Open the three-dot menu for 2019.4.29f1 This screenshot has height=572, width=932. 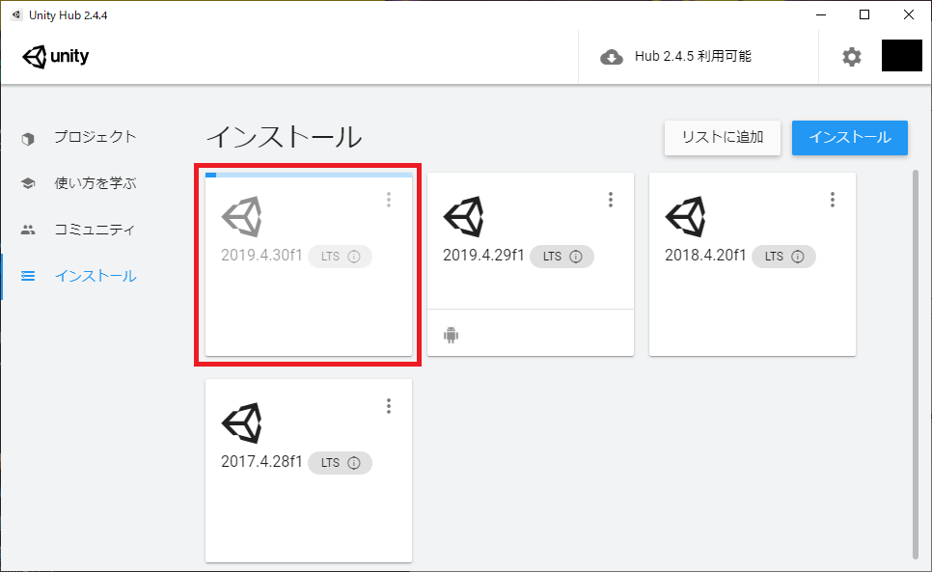tap(611, 200)
